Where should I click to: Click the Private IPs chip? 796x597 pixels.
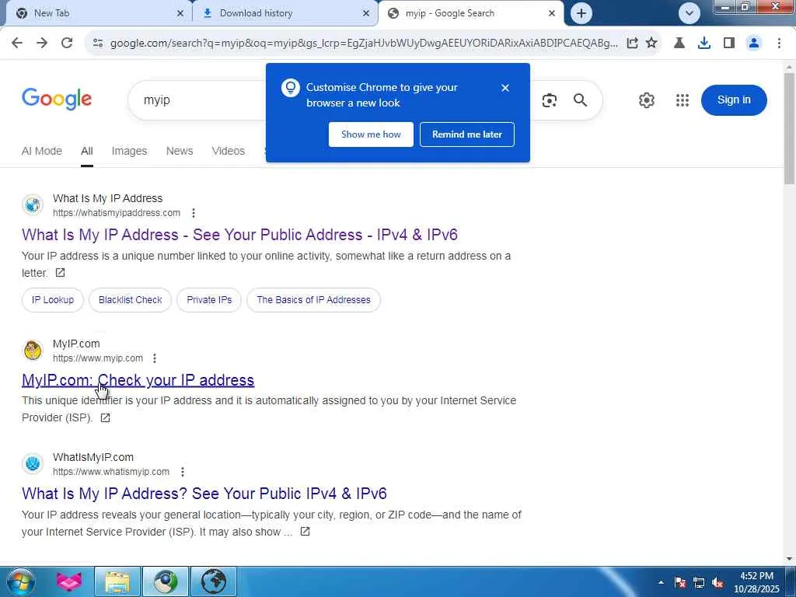click(x=209, y=300)
